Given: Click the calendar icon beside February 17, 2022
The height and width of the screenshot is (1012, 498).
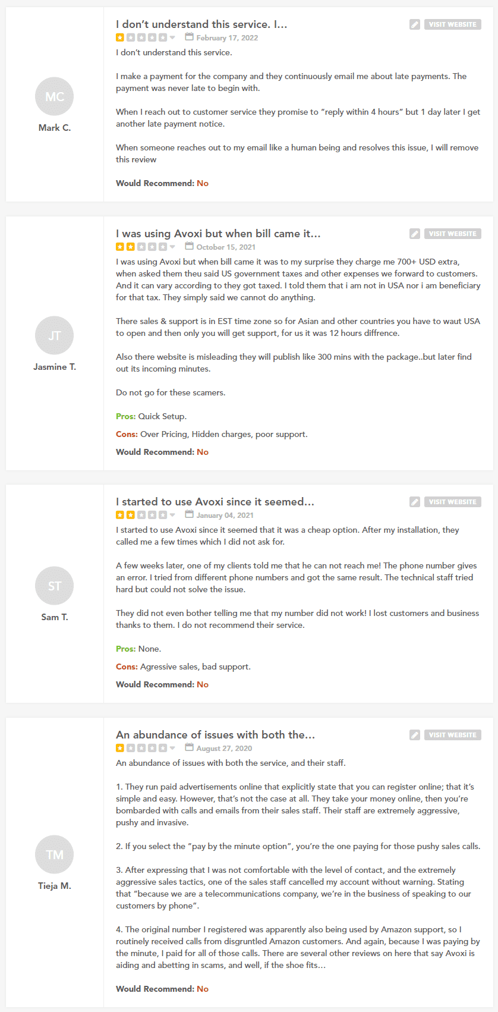Looking at the screenshot, I should click(x=189, y=37).
